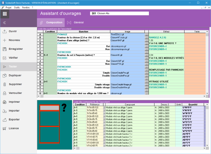Switch to the Composition tab
This screenshot has width=211, height=154.
[51, 23]
